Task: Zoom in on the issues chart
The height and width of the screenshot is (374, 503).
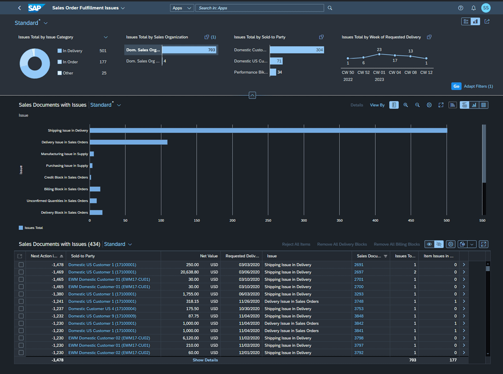Action: point(406,105)
